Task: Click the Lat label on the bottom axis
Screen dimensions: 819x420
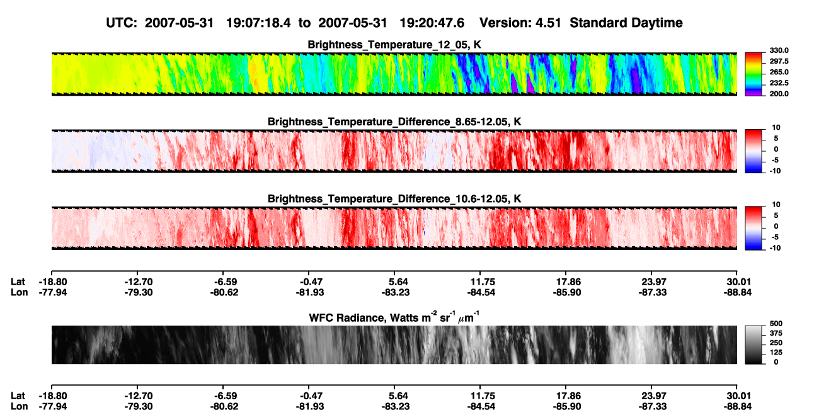Action: [x=18, y=396]
